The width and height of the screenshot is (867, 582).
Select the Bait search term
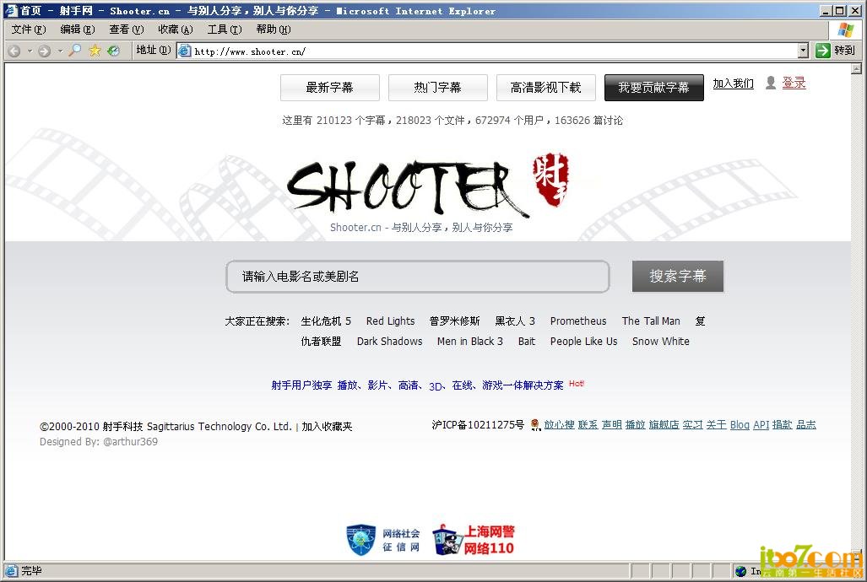coord(527,342)
